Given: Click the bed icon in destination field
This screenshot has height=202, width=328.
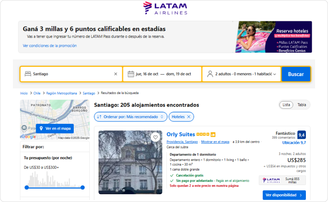Looking at the screenshot, I should tap(28, 74).
